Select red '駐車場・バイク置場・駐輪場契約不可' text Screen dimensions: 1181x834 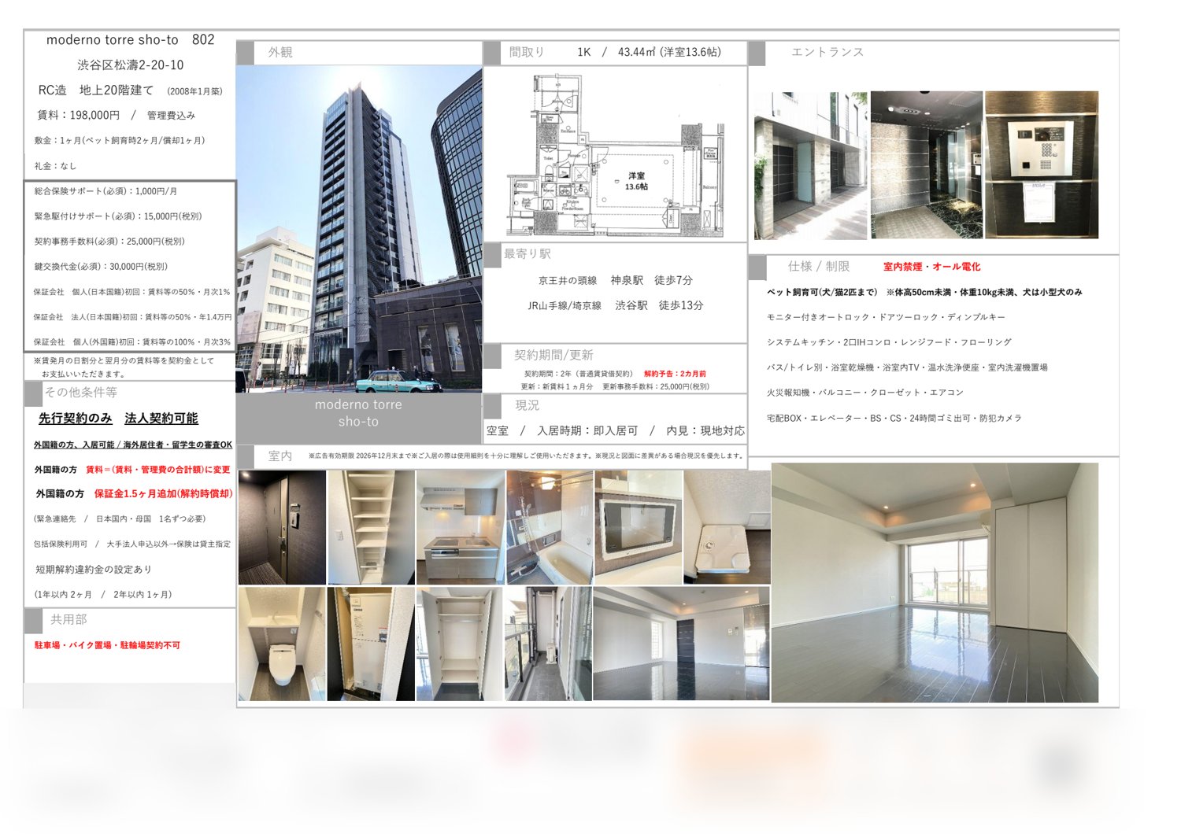107,645
